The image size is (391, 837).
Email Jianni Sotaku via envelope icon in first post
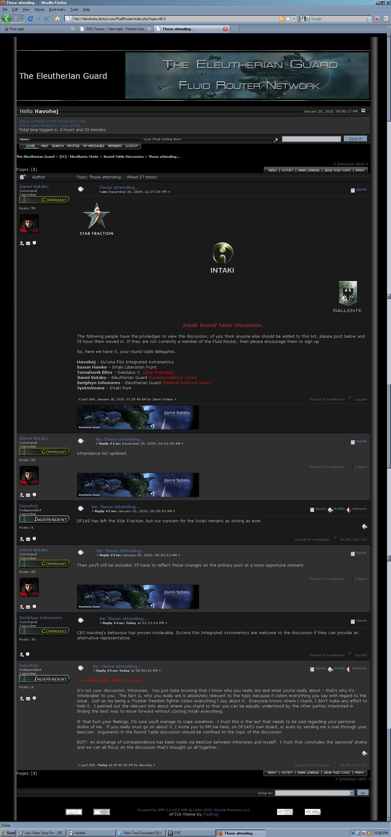[28, 243]
